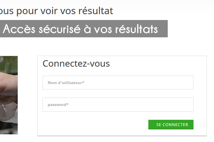Click the word 'Accès' in the banner
The image size is (214, 142).
[19, 29]
